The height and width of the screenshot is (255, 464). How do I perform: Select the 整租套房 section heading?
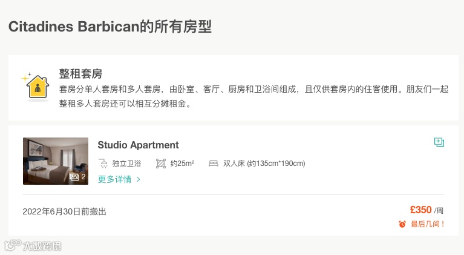click(x=80, y=74)
